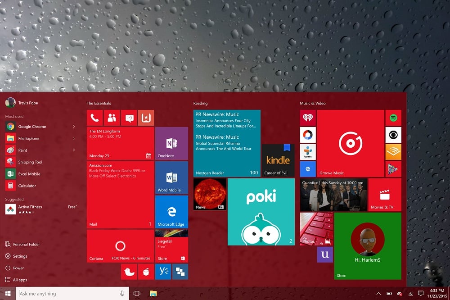Open the star bookmark tile in Essentials
This screenshot has width=450, height=300.
146,118
